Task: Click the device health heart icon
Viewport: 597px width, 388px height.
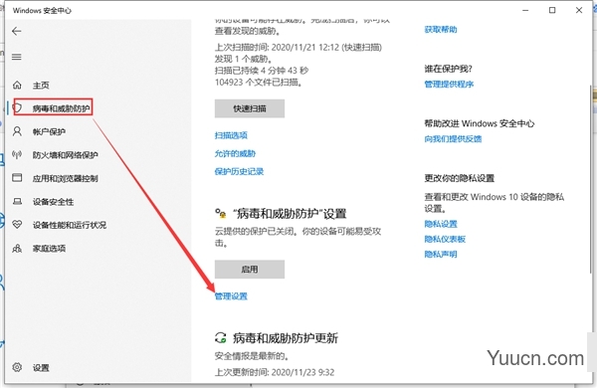Action: pos(17,224)
